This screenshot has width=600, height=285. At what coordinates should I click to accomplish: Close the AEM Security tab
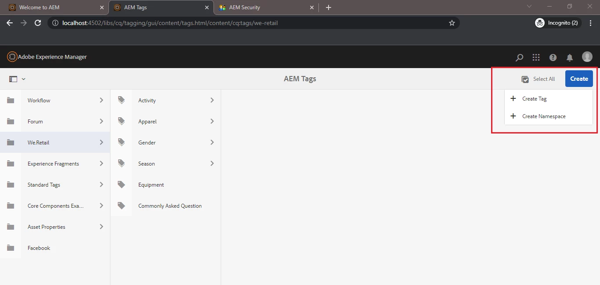(x=312, y=7)
